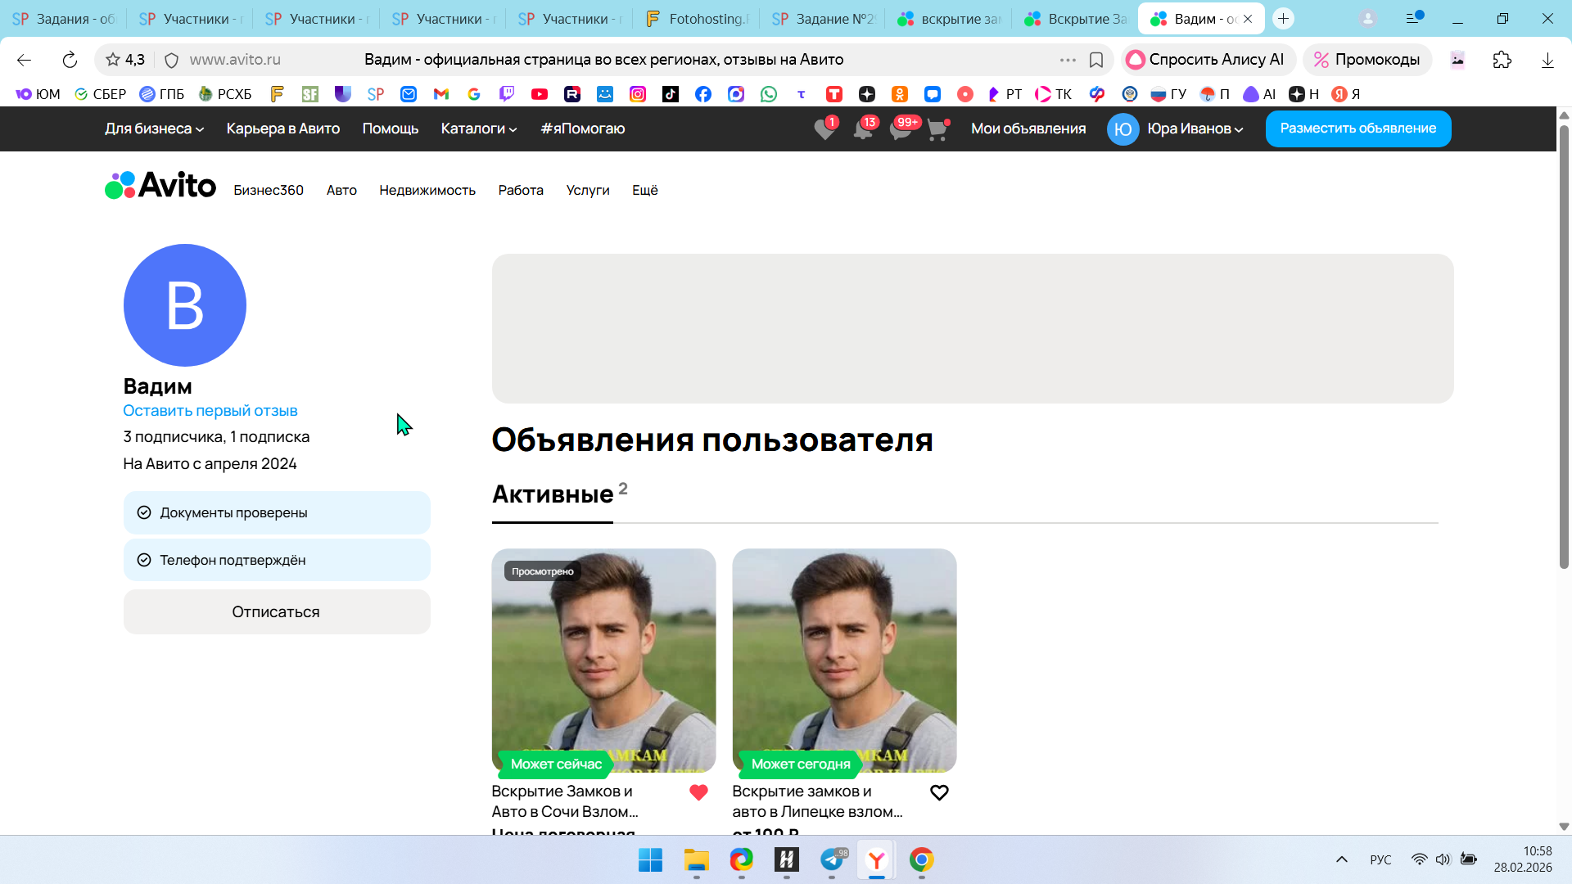
Task: Open the browser extensions puzzle icon
Action: pos(1502,60)
